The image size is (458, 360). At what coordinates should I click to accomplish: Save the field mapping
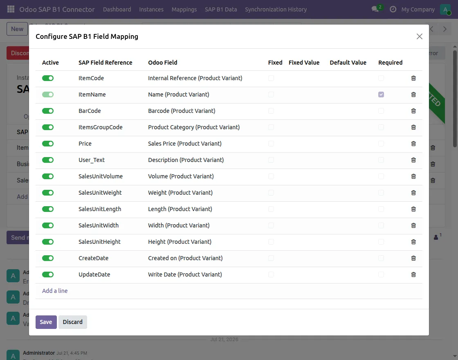(46, 322)
